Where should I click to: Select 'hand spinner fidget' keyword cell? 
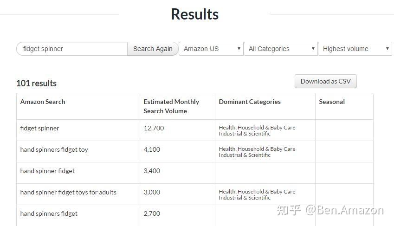(47, 171)
